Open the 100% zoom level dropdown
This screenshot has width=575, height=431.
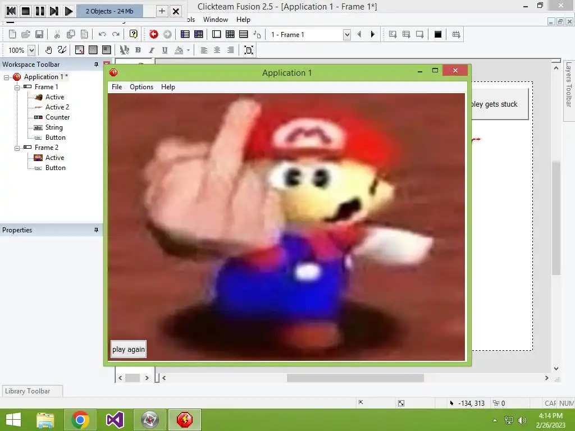click(x=32, y=50)
